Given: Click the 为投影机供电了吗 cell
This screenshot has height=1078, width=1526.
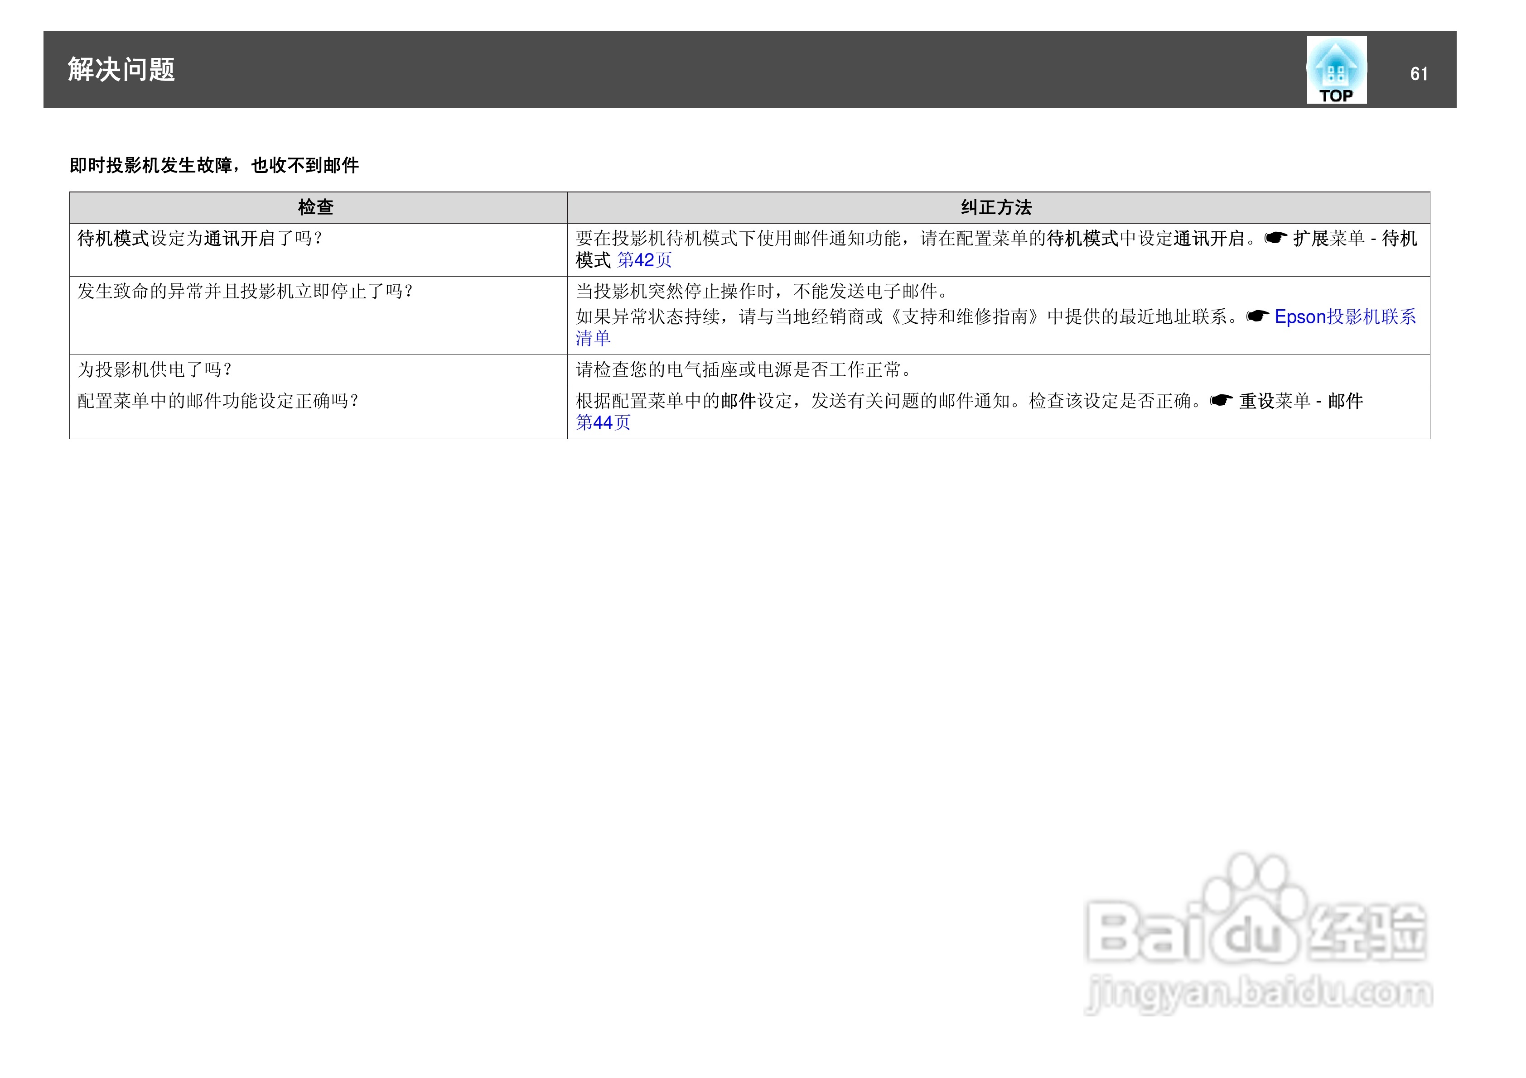Looking at the screenshot, I should (154, 369).
